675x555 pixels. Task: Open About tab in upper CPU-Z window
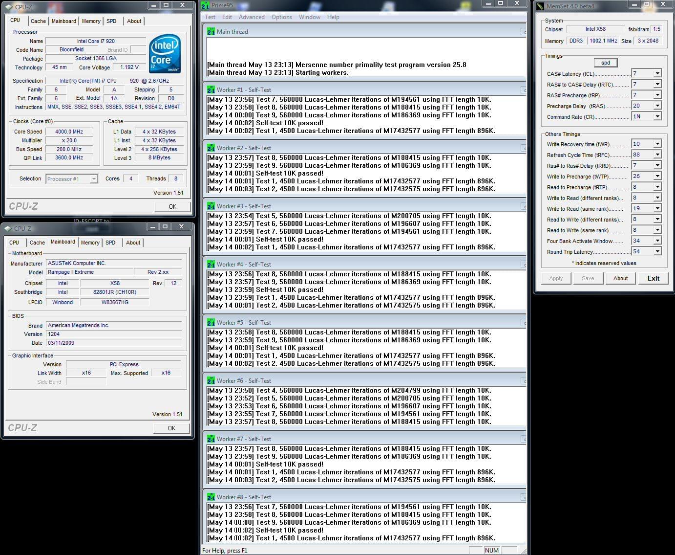point(134,21)
